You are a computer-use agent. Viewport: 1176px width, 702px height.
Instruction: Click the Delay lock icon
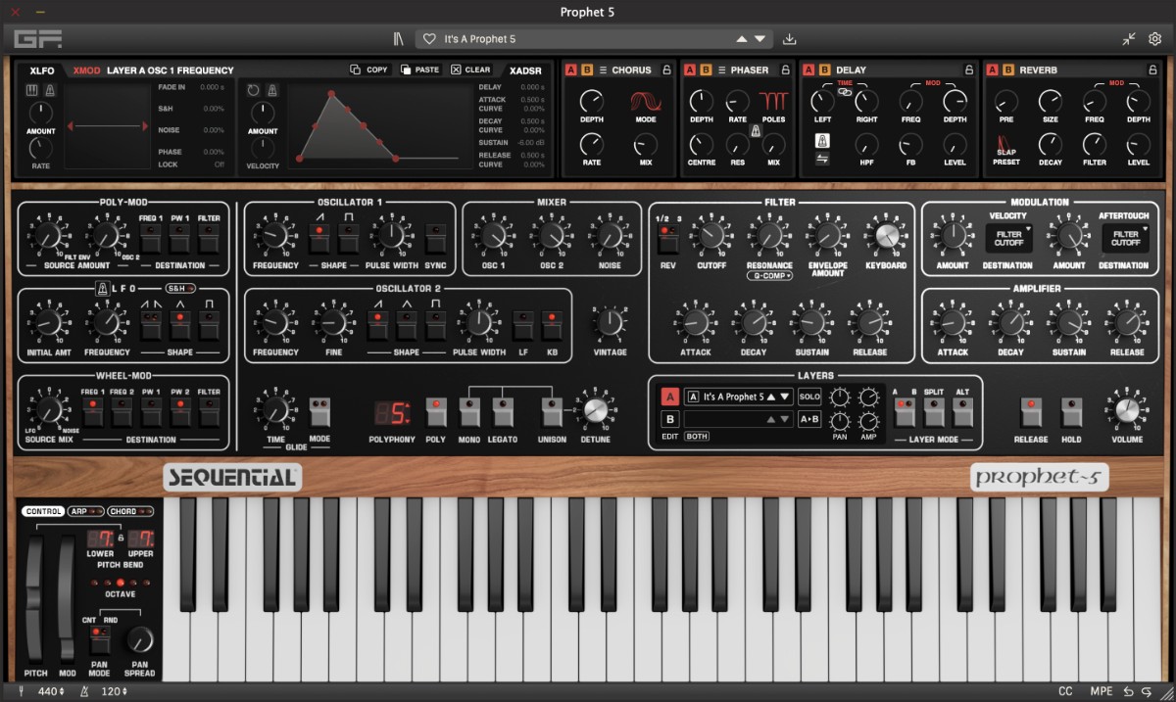[968, 70]
